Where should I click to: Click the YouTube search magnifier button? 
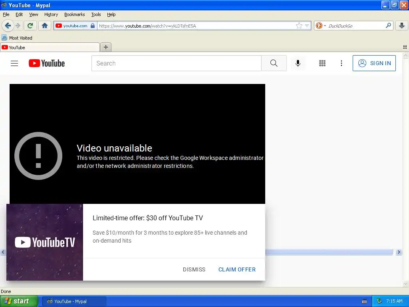click(x=274, y=63)
